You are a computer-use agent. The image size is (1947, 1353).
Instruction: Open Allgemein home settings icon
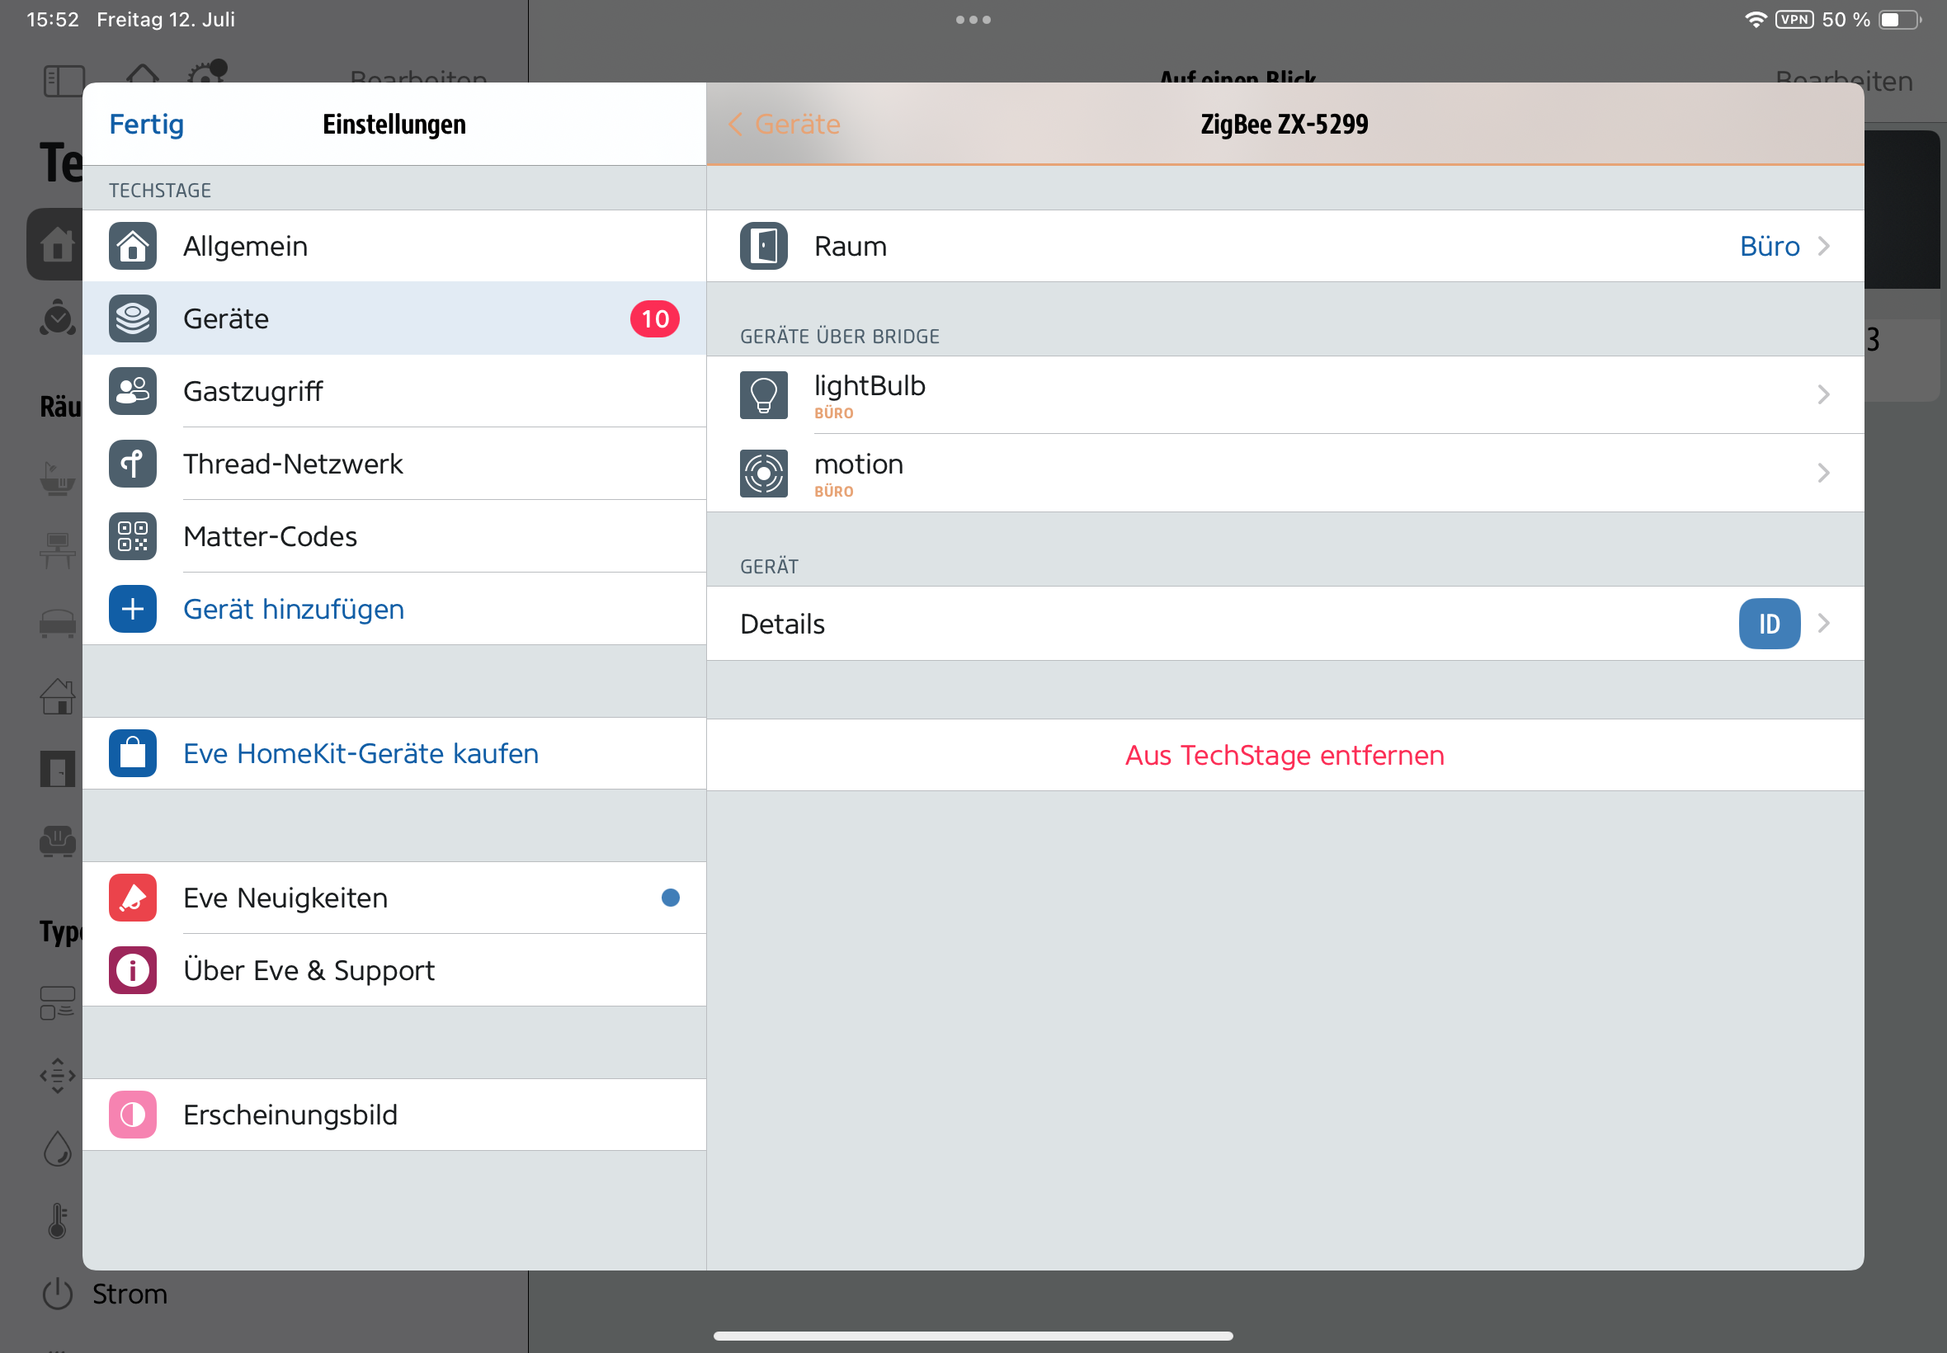(132, 246)
